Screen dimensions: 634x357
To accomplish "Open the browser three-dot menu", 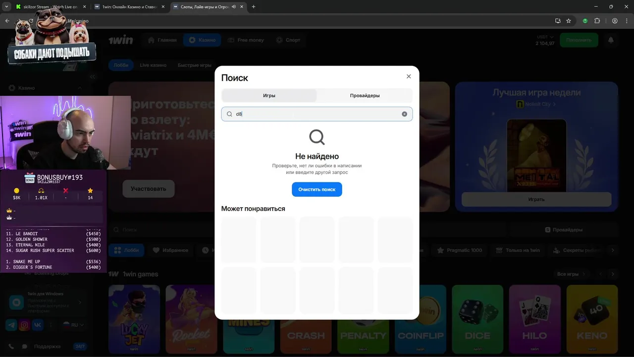I will click(x=627, y=21).
